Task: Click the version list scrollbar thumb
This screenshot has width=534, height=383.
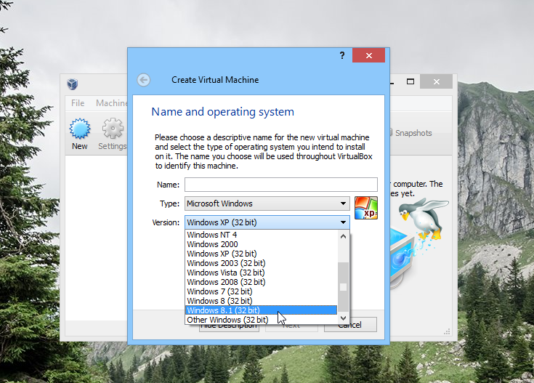Action: [343, 287]
